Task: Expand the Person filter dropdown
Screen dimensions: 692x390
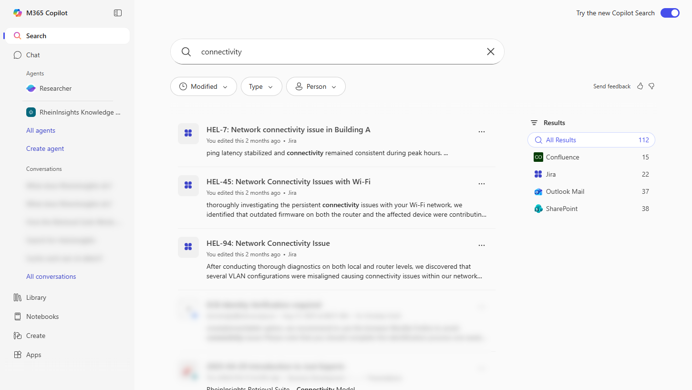Action: 316,86
